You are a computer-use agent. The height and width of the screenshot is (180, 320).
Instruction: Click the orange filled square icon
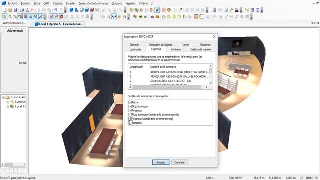(196, 16)
